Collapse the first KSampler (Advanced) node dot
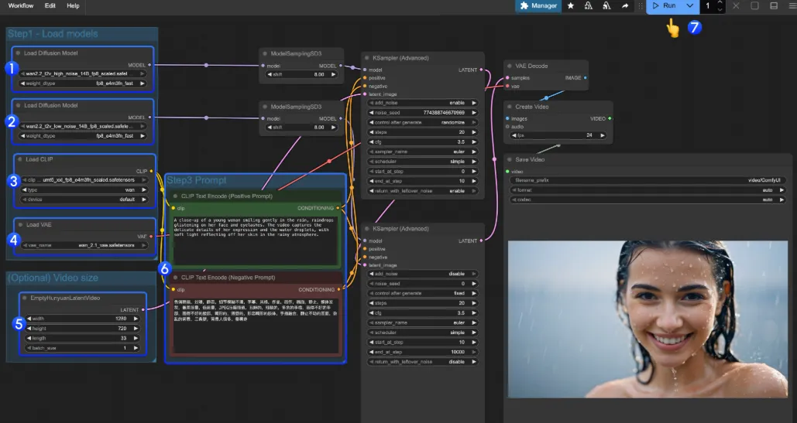Screen dimensions: 797x423 (x=367, y=58)
